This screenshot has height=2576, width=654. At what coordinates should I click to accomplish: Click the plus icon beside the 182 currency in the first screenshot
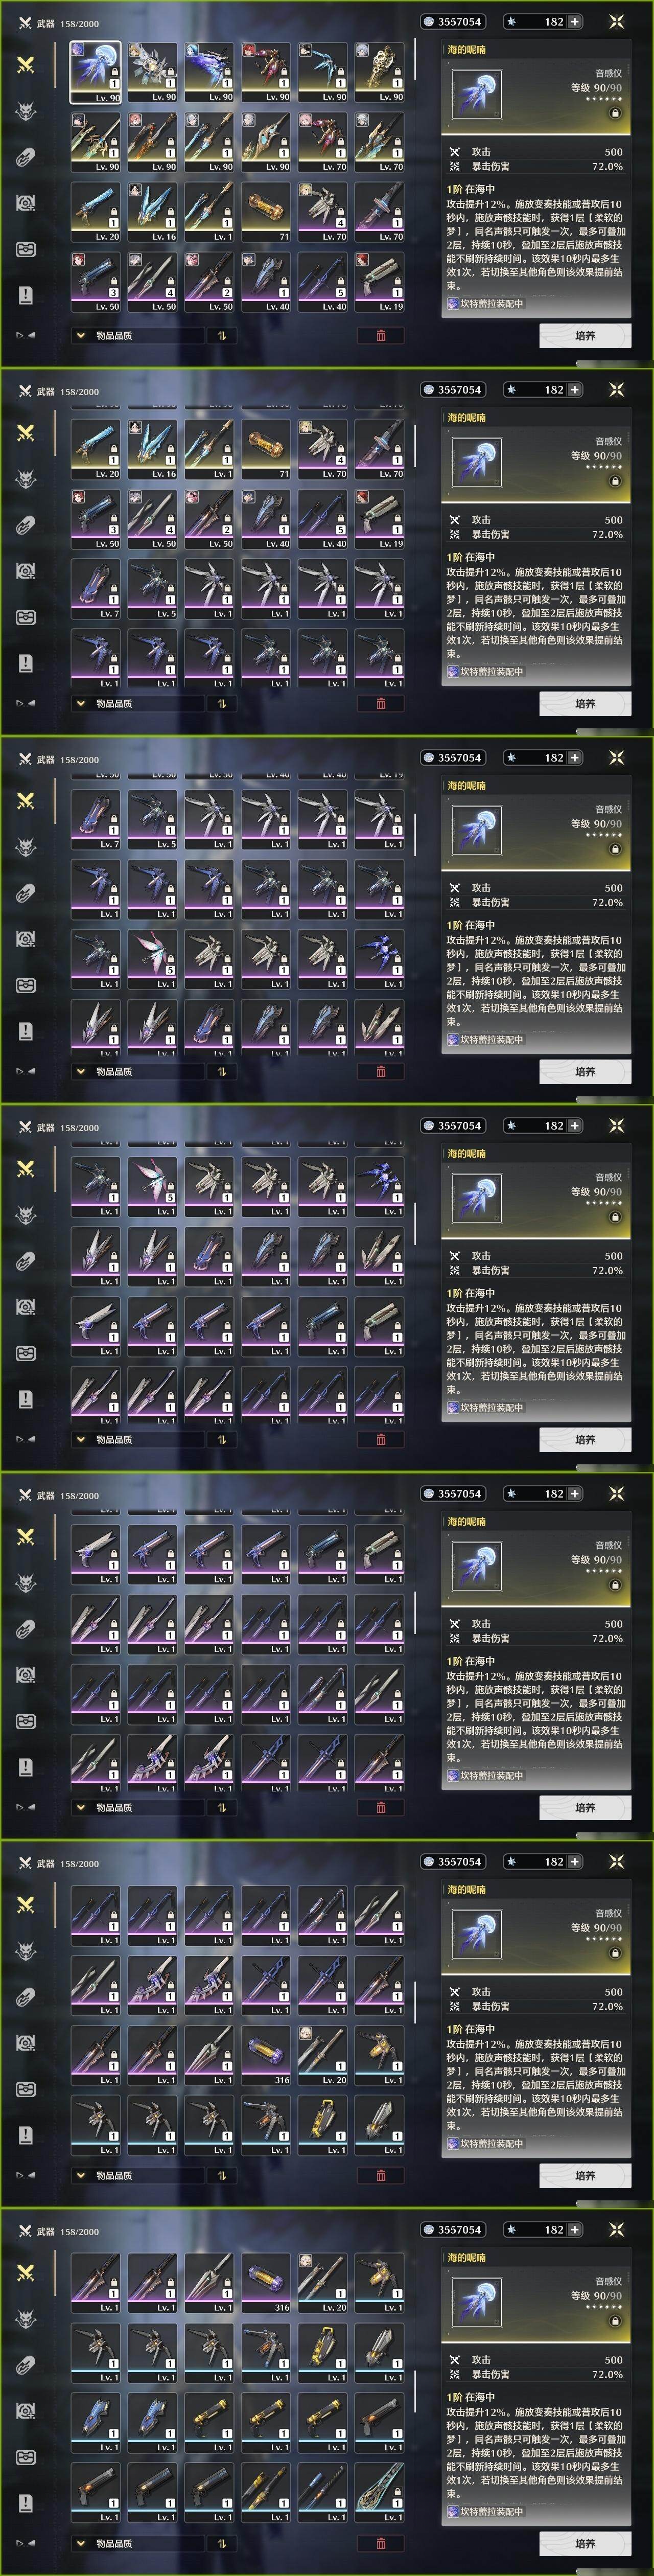click(575, 21)
